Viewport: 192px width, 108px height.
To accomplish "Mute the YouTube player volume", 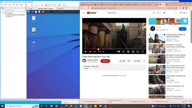I will coord(95,52).
